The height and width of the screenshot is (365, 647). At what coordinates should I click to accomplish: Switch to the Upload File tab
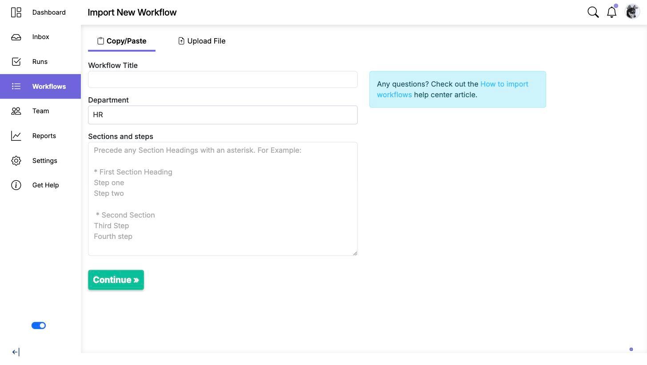[x=202, y=41]
